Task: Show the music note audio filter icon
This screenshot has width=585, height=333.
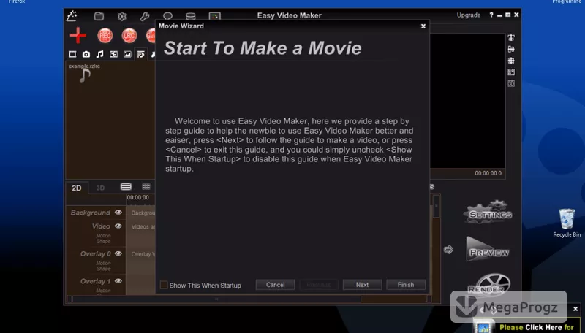Action: pyautogui.click(x=99, y=54)
